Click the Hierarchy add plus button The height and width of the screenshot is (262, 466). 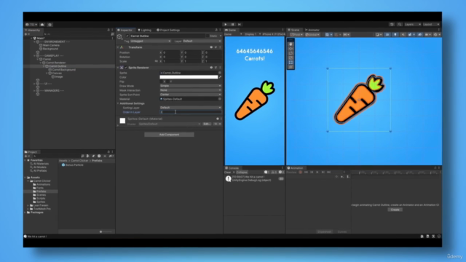[26, 34]
